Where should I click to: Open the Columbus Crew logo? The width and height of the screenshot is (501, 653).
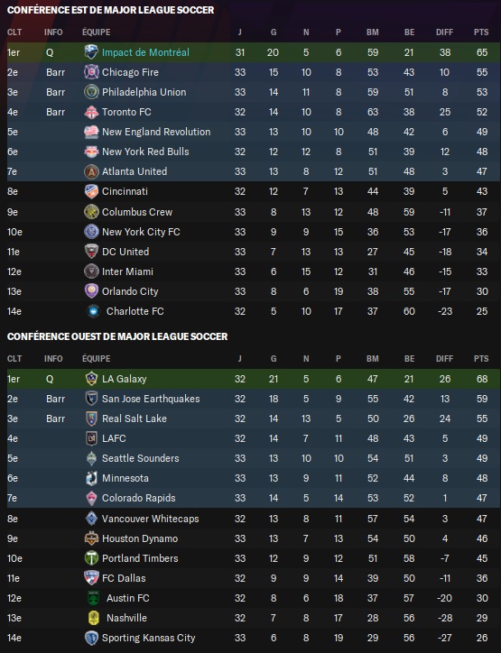91,212
